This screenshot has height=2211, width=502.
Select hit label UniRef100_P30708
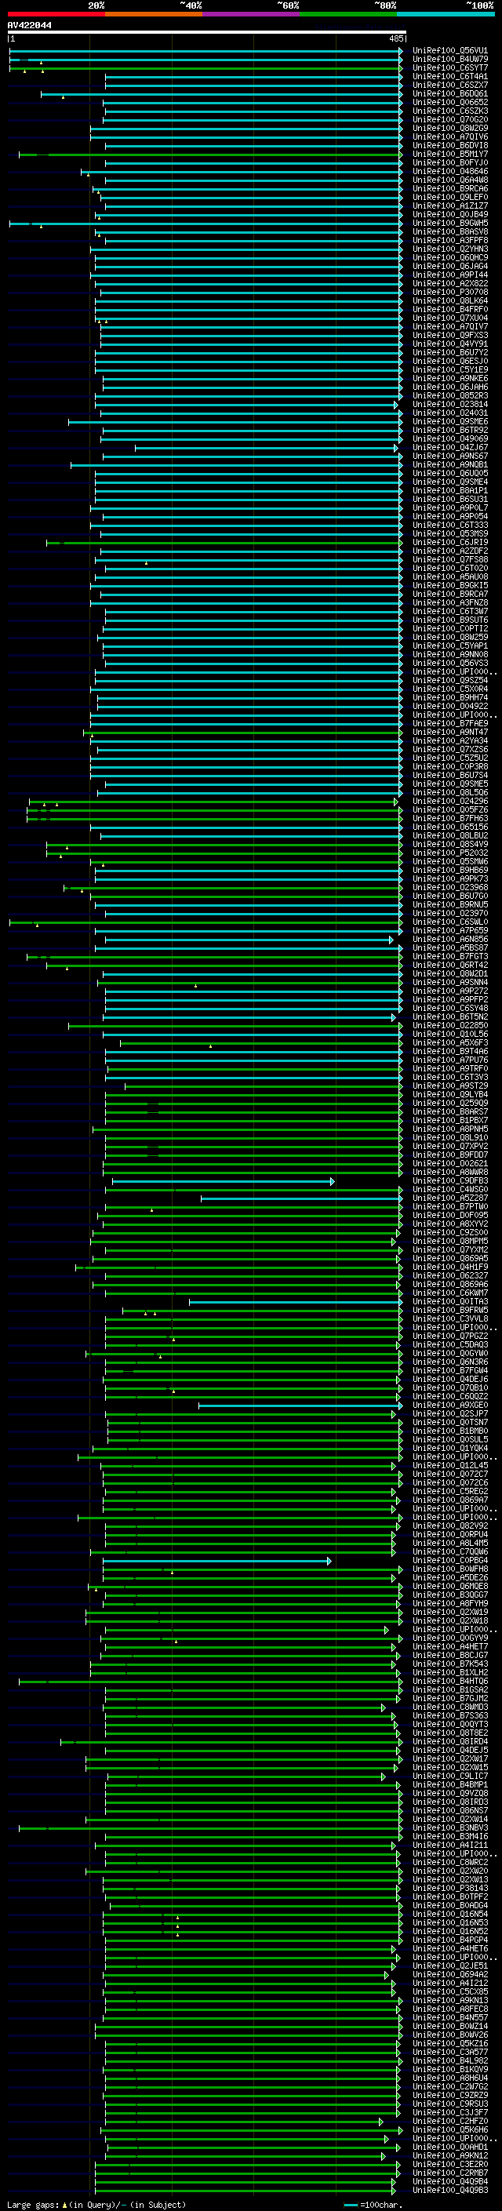pyautogui.click(x=450, y=292)
